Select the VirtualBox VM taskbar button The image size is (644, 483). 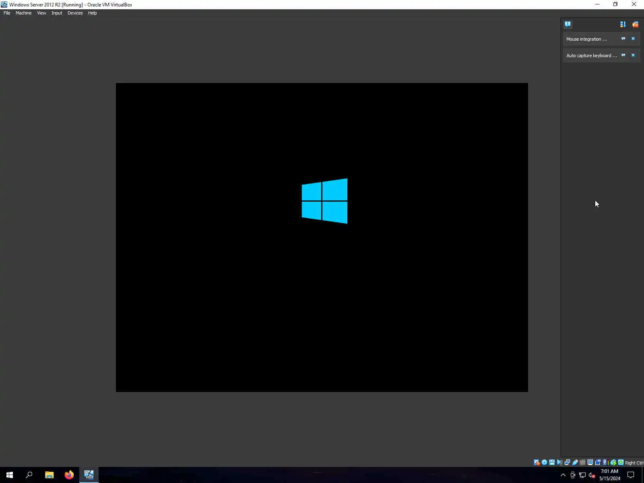point(89,475)
